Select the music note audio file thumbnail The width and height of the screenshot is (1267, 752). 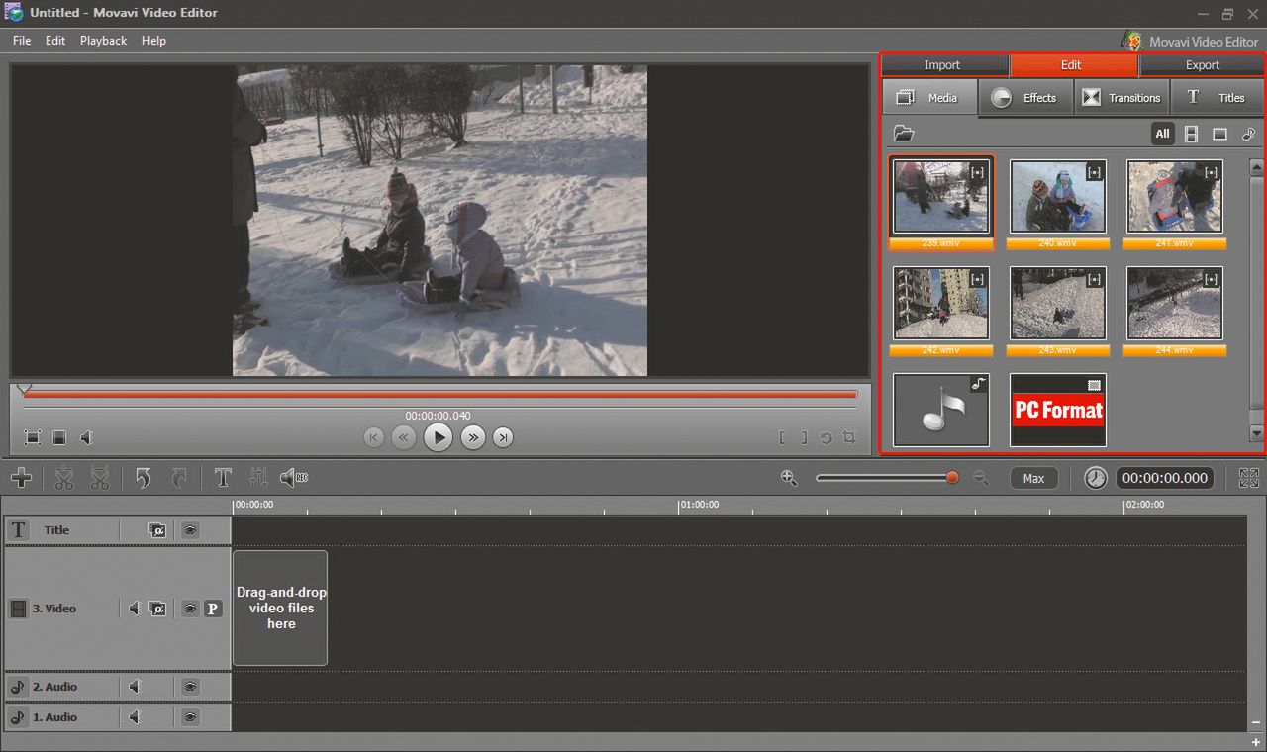point(940,410)
